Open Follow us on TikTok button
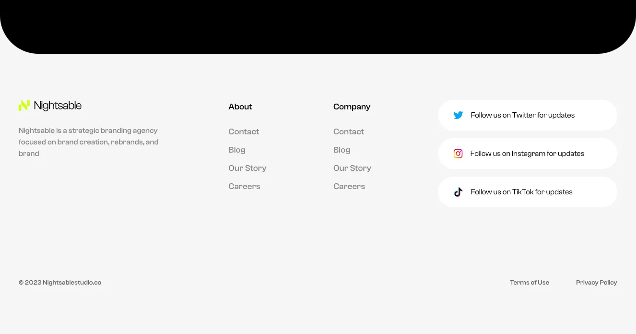 [x=527, y=192]
